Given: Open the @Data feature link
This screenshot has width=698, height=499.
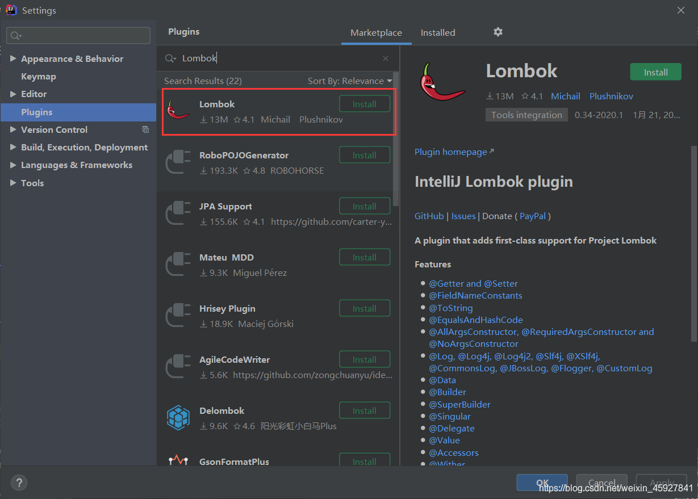Looking at the screenshot, I should [442, 380].
